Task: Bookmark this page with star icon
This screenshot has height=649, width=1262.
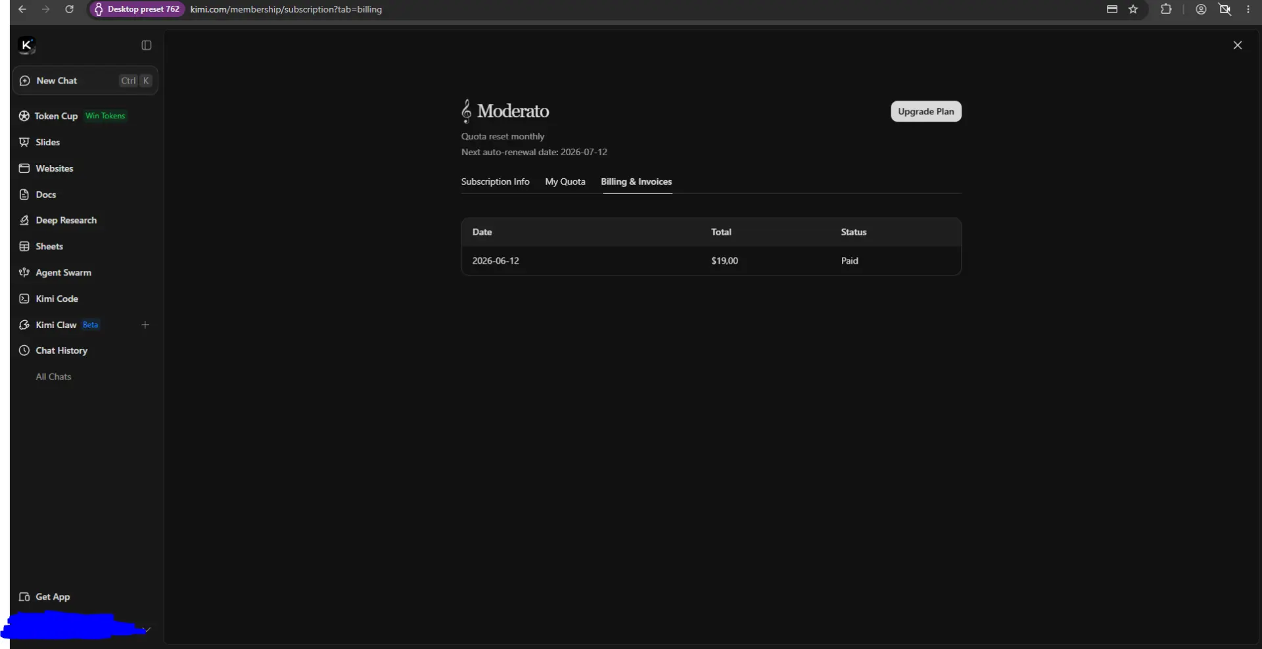Action: tap(1133, 9)
